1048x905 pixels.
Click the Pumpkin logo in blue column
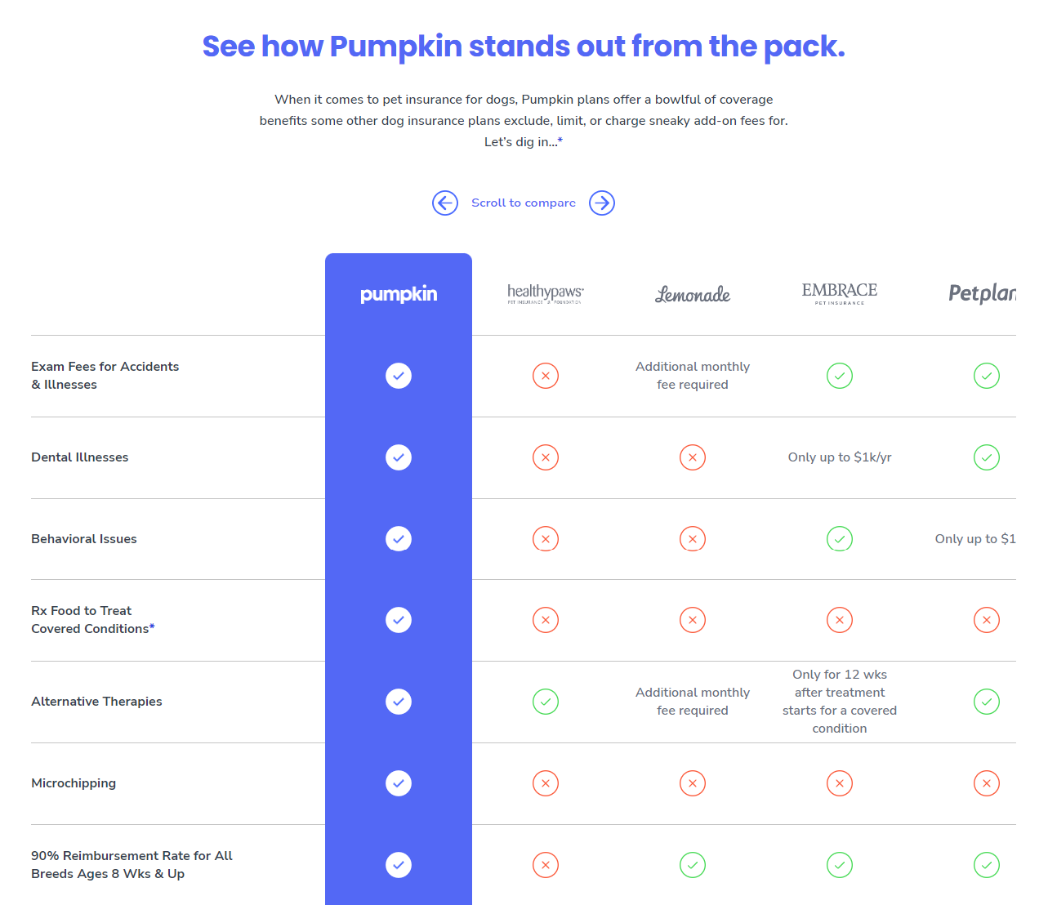(x=399, y=294)
